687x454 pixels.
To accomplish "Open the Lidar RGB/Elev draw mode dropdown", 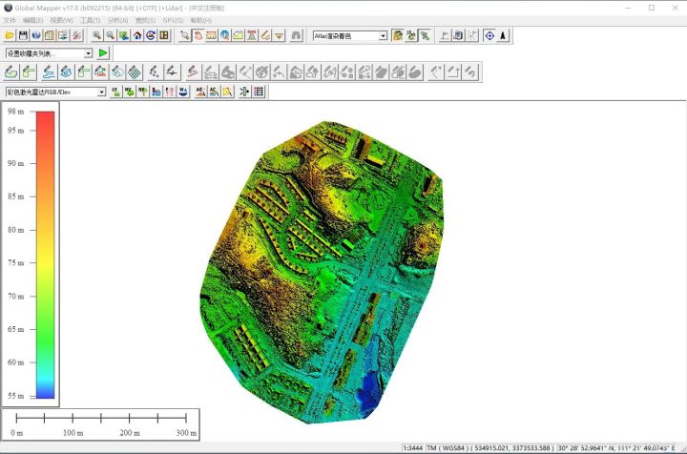I will (x=101, y=92).
